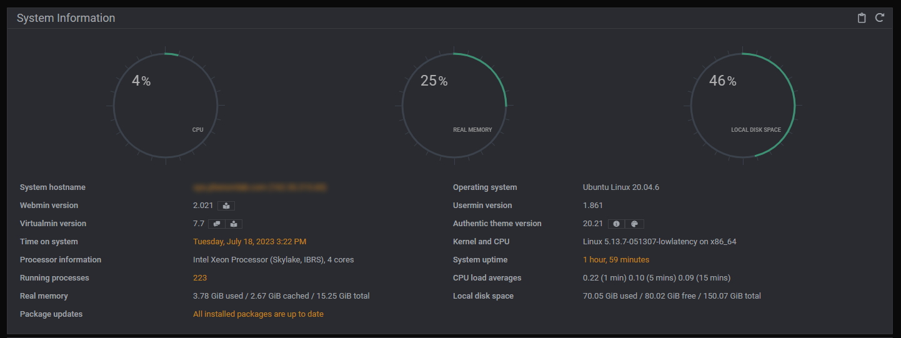Open 'All installed packages are up to date' link
Screen dimensions: 901x338
click(x=258, y=314)
